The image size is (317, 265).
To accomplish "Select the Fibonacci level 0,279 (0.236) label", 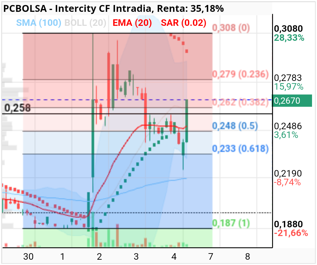I will pyautogui.click(x=240, y=74).
